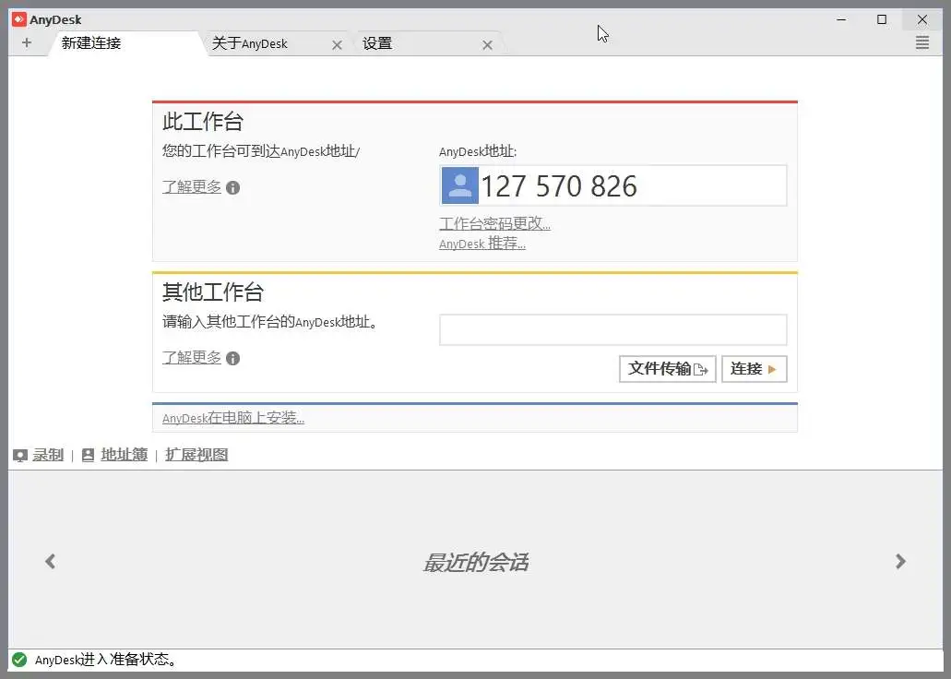Open the hamburger menu at top right

coord(921,42)
